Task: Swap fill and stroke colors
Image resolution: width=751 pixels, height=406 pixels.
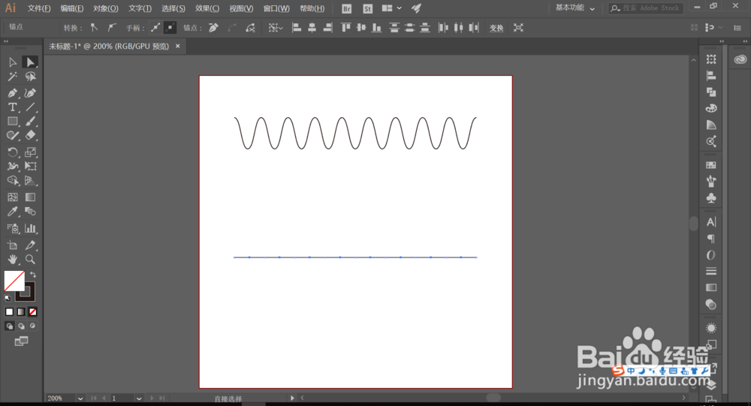Action: pyautogui.click(x=33, y=275)
